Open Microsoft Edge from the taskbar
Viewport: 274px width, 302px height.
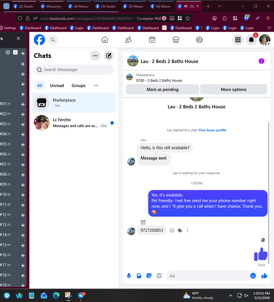point(56,295)
